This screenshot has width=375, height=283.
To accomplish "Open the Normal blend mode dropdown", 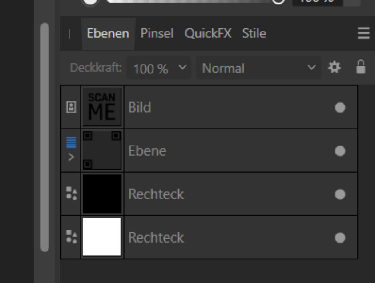I will click(257, 68).
